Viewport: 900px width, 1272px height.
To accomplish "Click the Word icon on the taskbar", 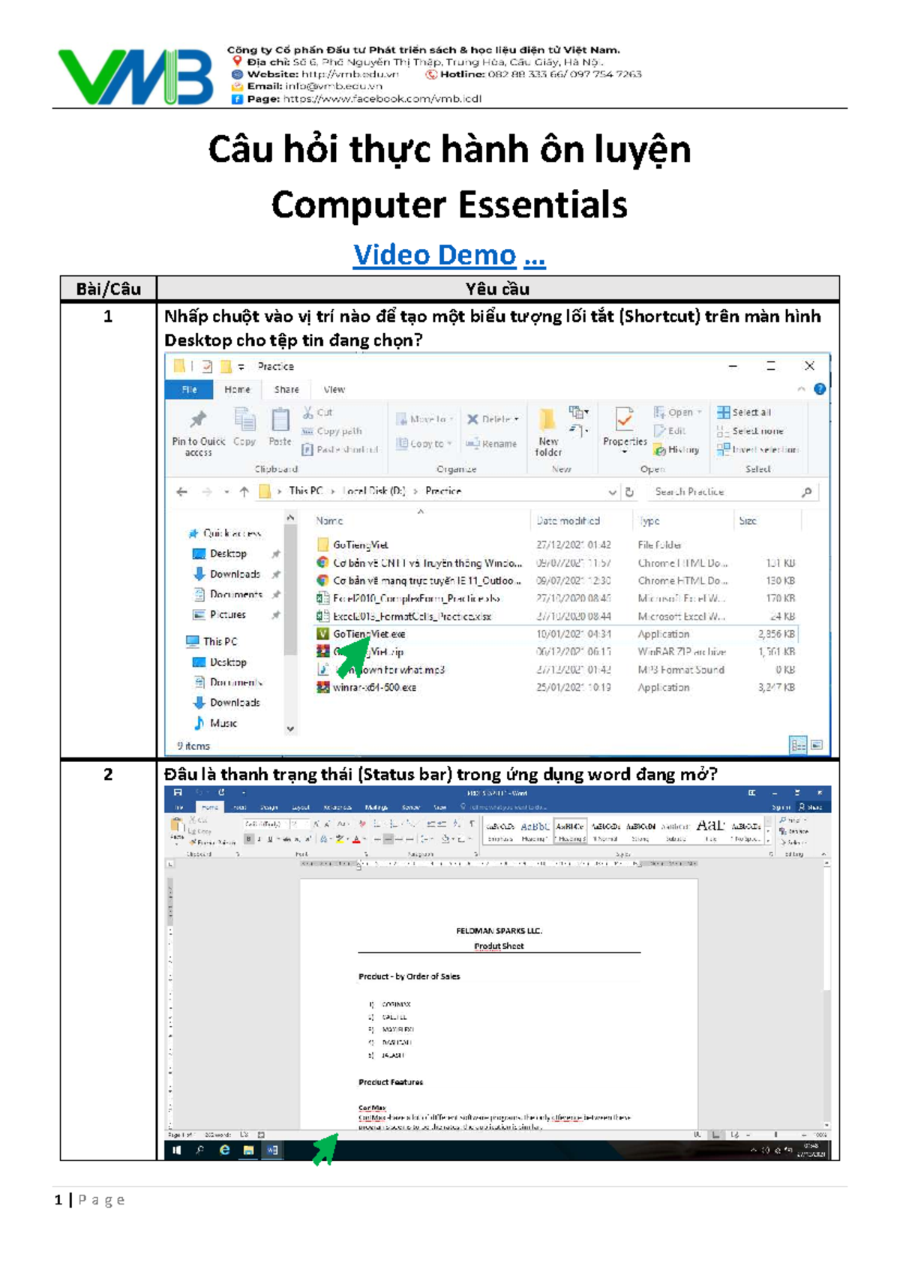I will click(x=272, y=1150).
